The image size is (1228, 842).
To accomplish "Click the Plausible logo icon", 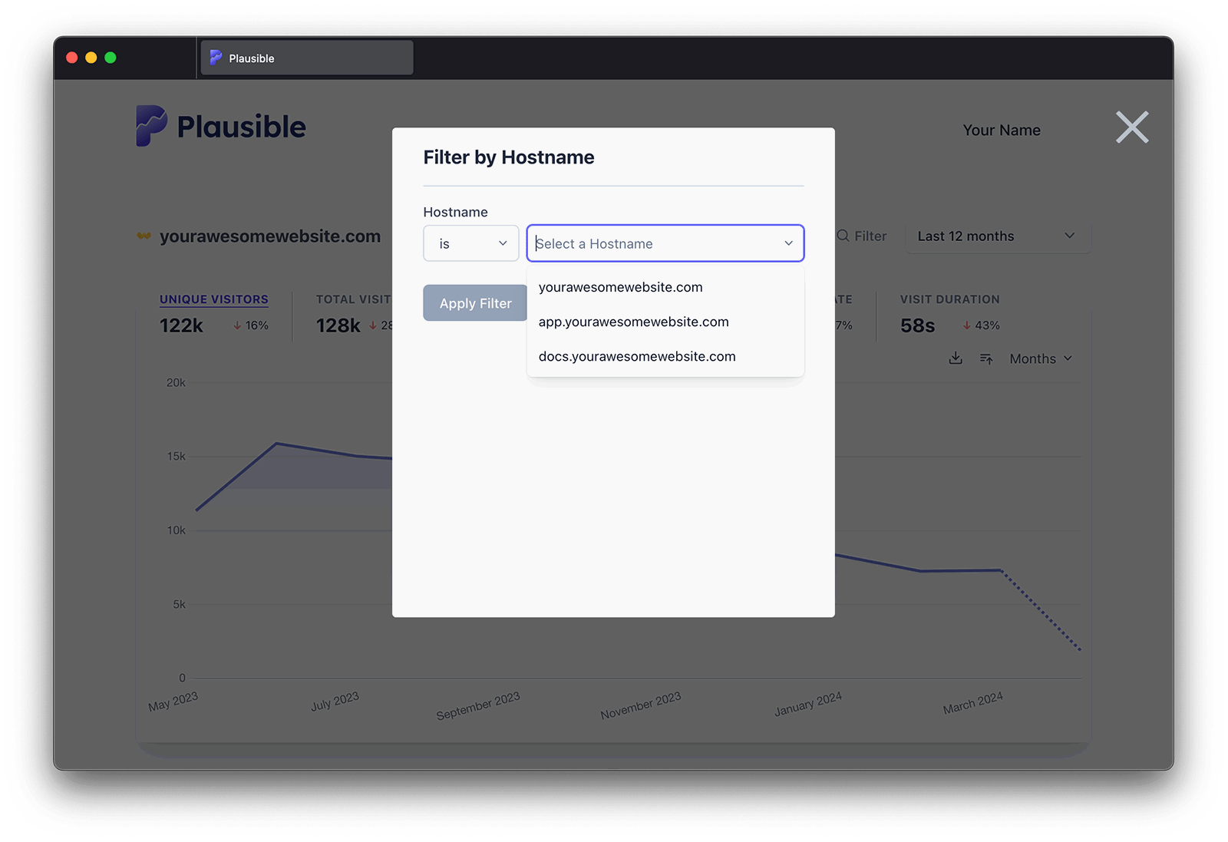I will tap(151, 126).
